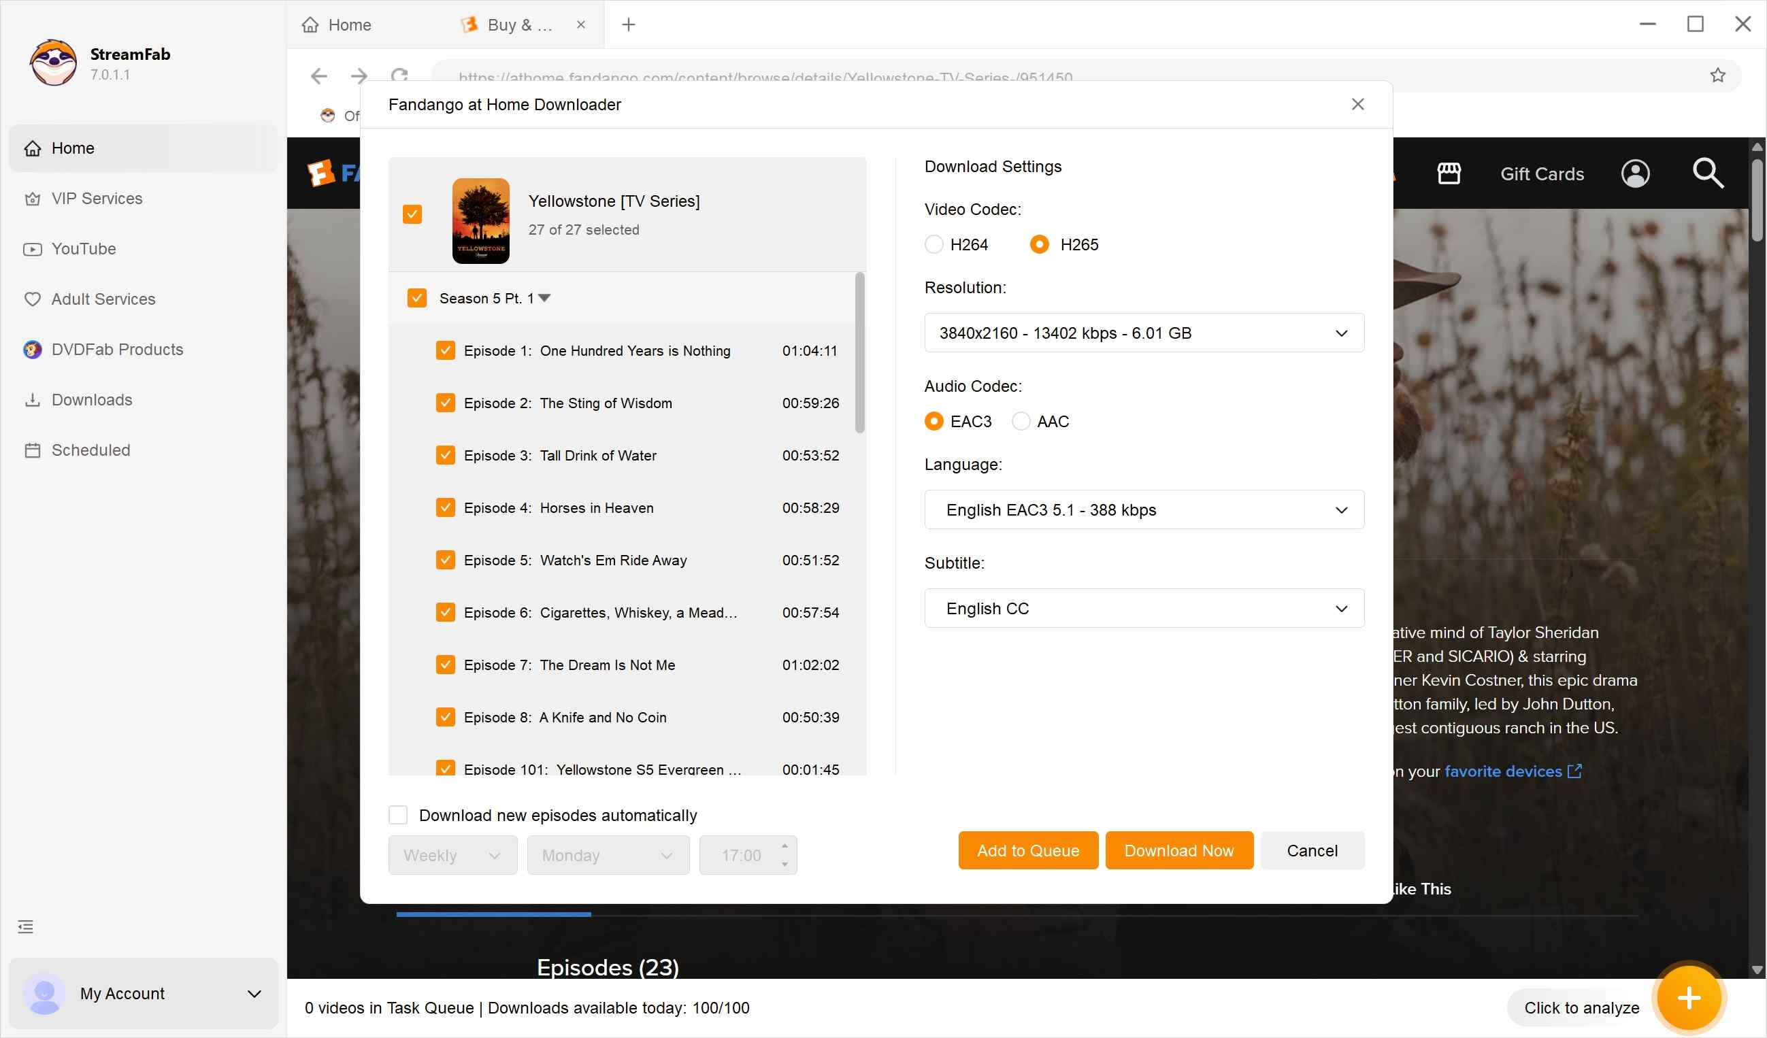Select the H264 video codec

(934, 244)
